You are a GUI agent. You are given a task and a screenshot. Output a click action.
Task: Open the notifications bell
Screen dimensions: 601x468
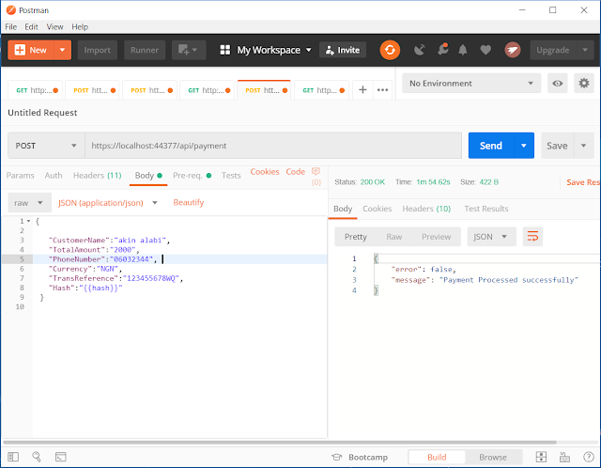463,50
